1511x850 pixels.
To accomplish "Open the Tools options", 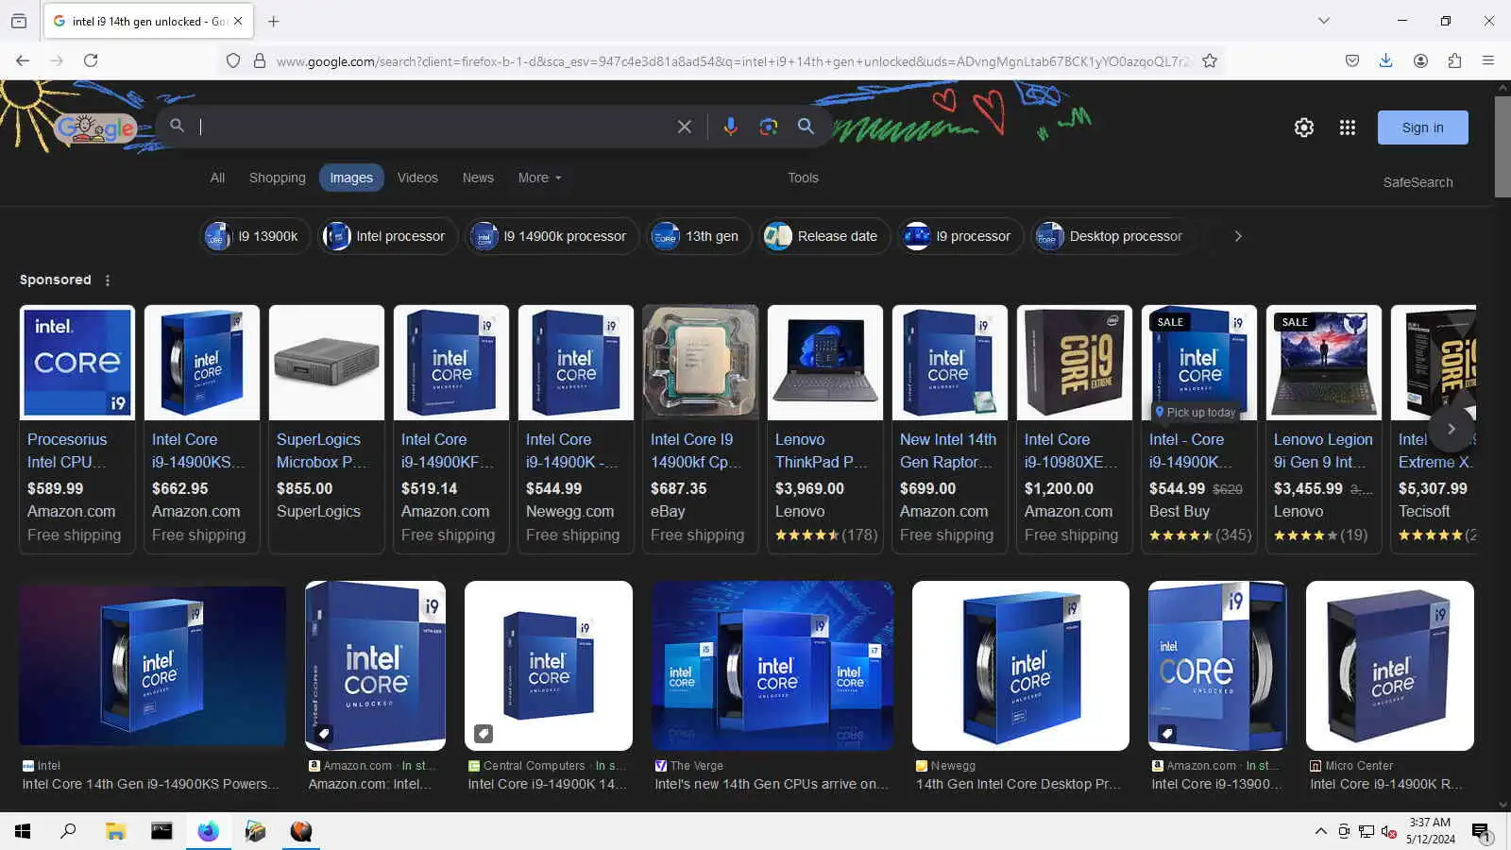I will click(x=804, y=178).
